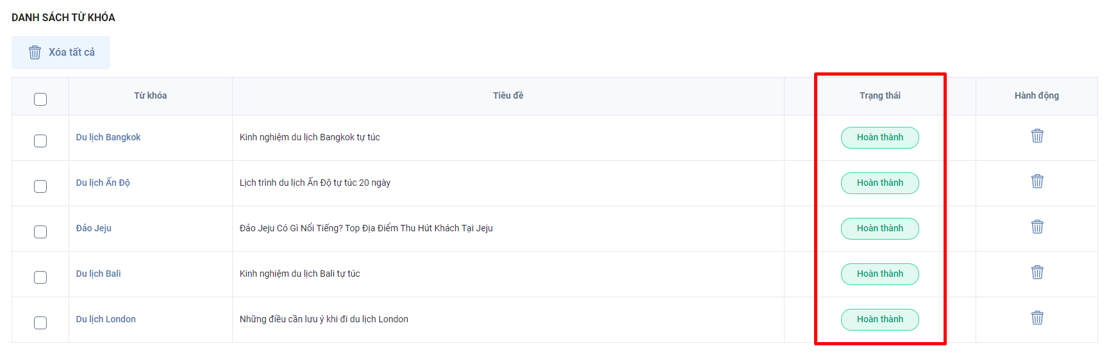Click the Xóa tất cả button

pyautogui.click(x=61, y=53)
